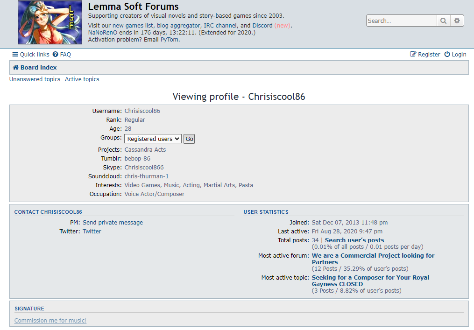Click the Lemma Soft Forums title

pos(133,7)
